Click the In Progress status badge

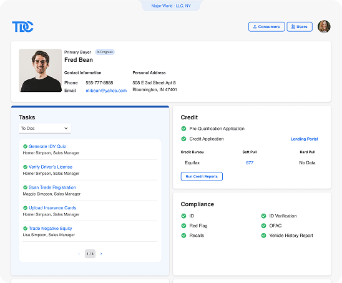[105, 52]
